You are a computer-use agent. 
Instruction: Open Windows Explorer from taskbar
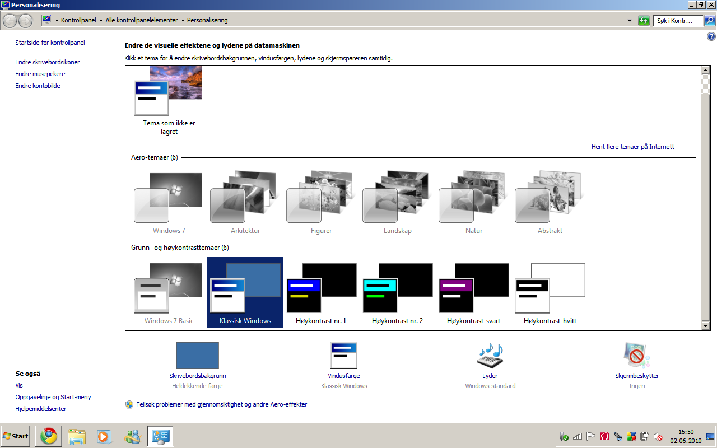pyautogui.click(x=77, y=436)
